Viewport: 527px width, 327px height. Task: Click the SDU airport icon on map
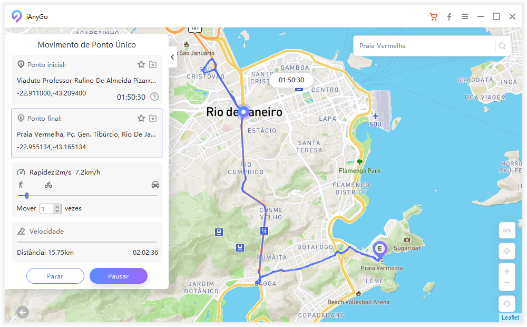click(375, 117)
